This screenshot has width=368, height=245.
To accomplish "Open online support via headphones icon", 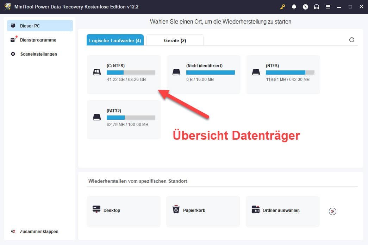I will coord(317,7).
